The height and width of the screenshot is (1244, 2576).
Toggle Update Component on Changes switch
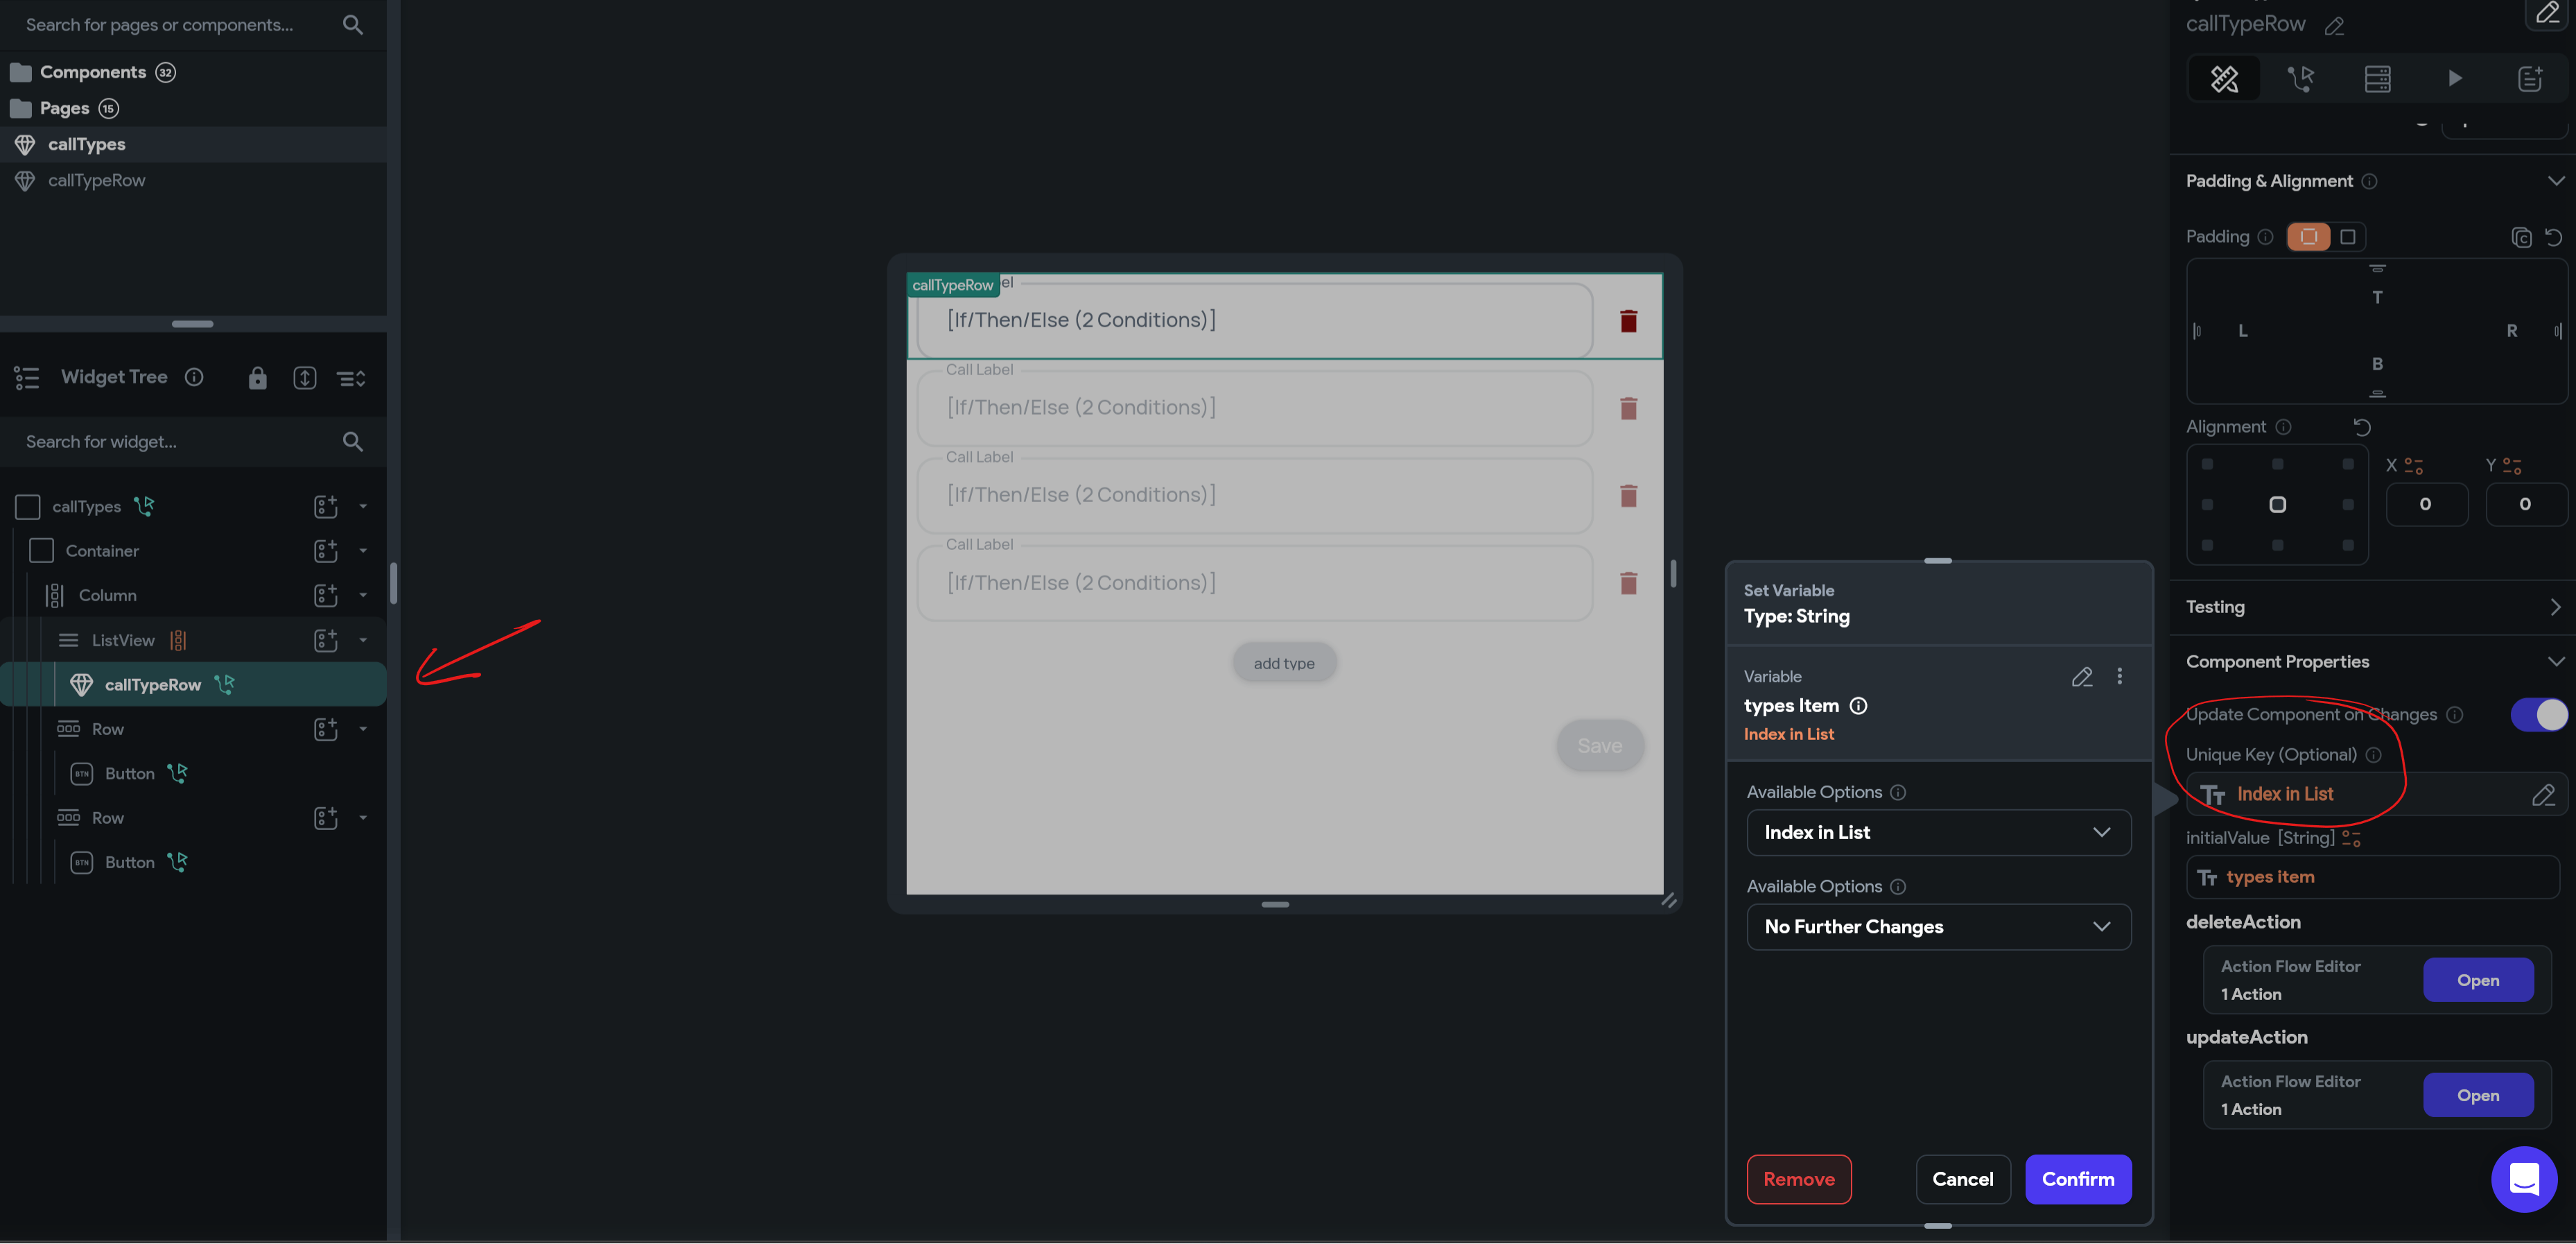click(2538, 715)
